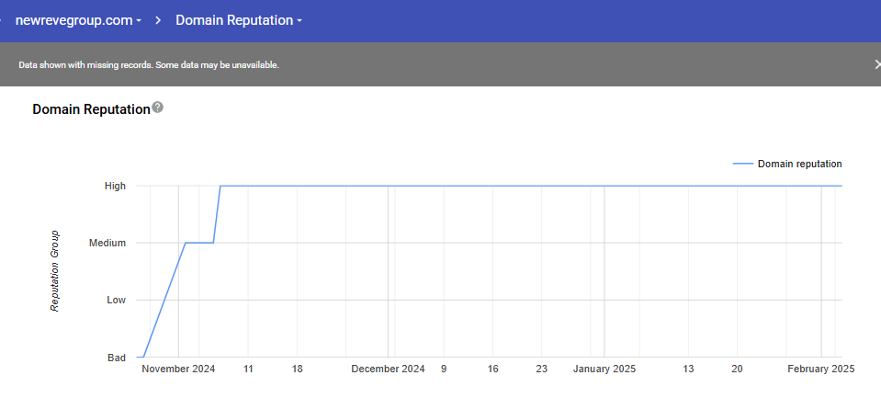The height and width of the screenshot is (398, 881).
Task: Click the 18 date tick label
Action: (297, 369)
